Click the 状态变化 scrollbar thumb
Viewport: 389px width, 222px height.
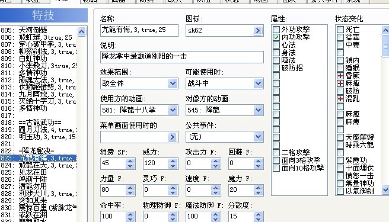(385, 46)
